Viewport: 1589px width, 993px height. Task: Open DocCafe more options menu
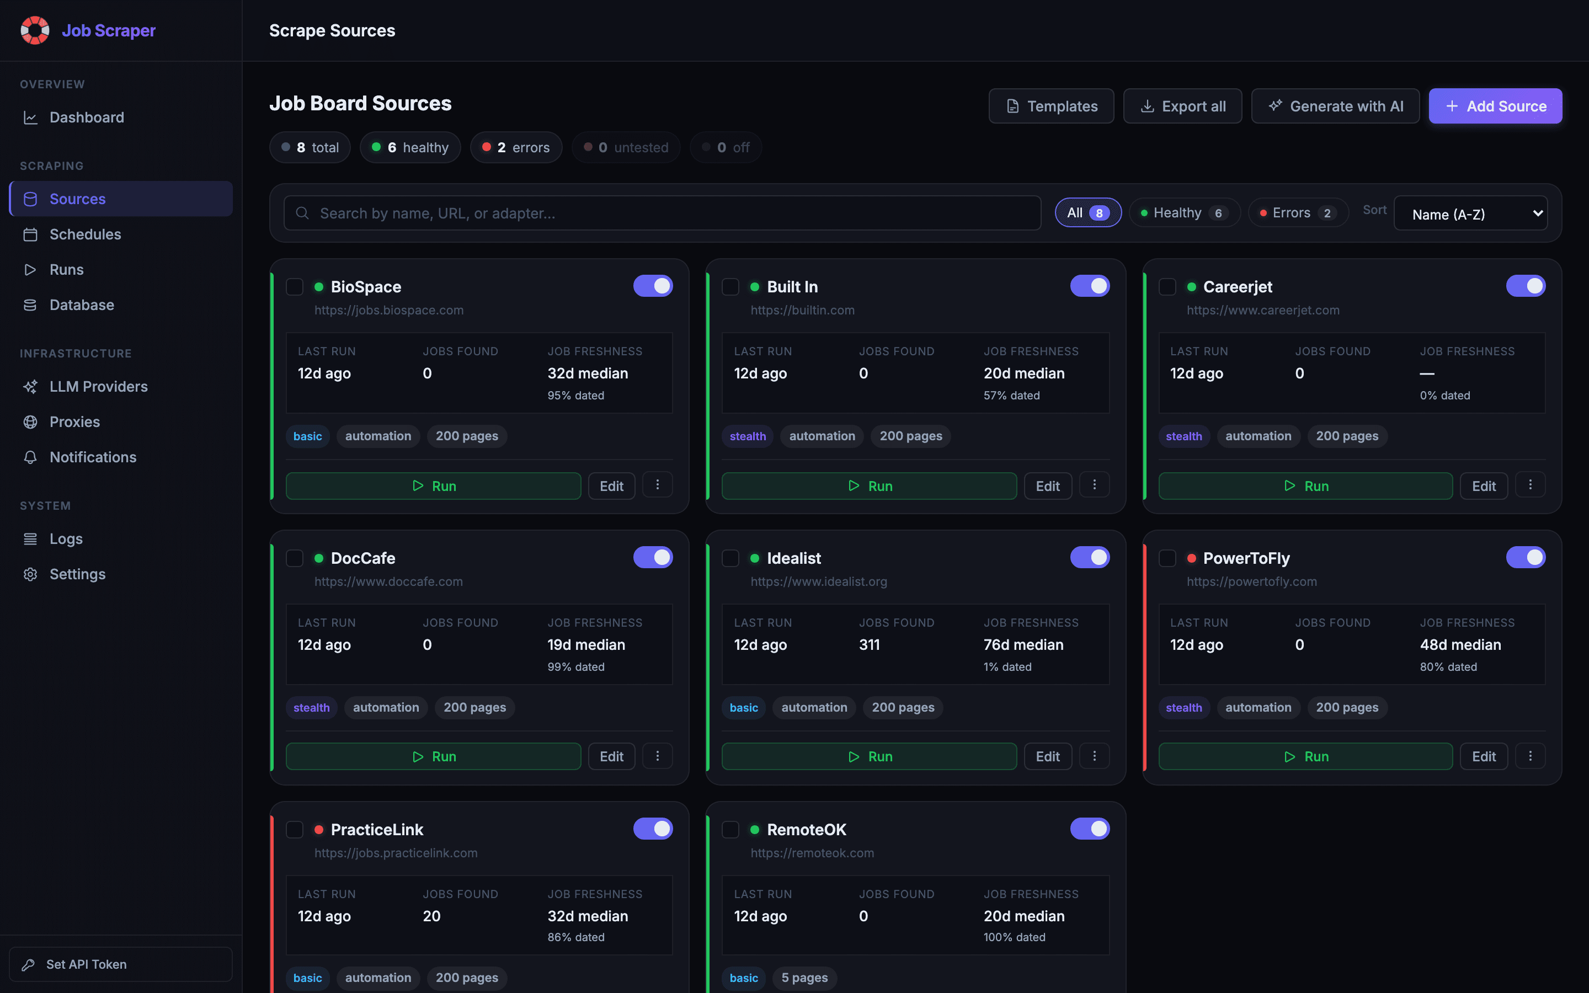tap(657, 756)
